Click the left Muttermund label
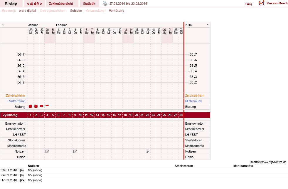 (17, 101)
